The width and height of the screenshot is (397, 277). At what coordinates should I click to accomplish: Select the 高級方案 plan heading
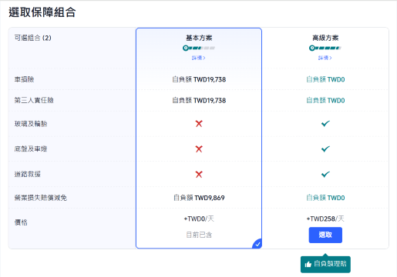coord(325,38)
